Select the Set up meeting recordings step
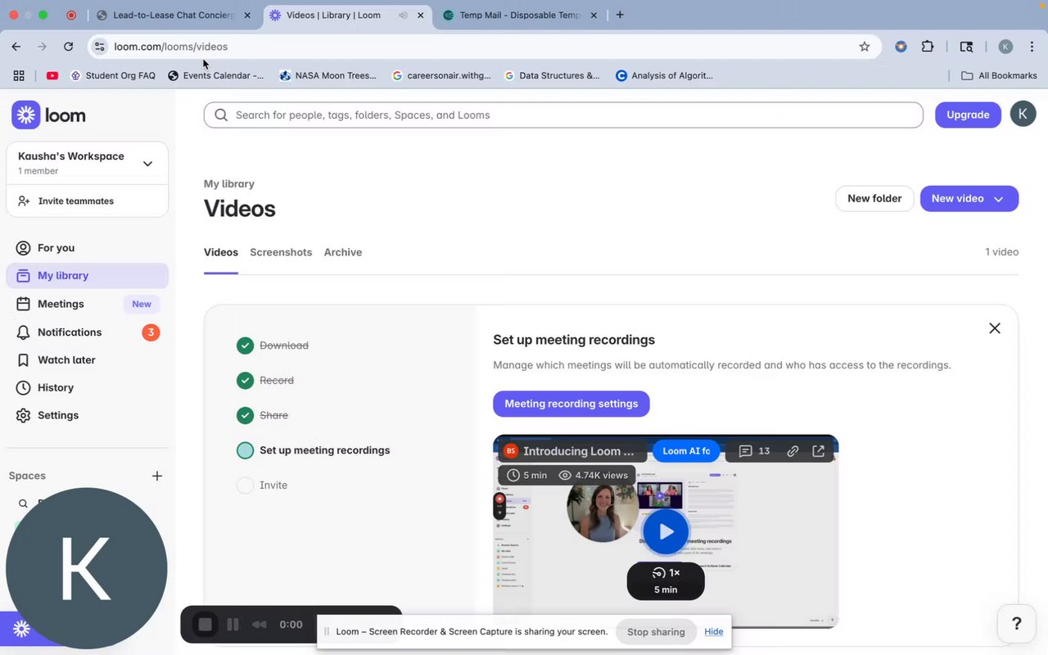 pyautogui.click(x=314, y=450)
